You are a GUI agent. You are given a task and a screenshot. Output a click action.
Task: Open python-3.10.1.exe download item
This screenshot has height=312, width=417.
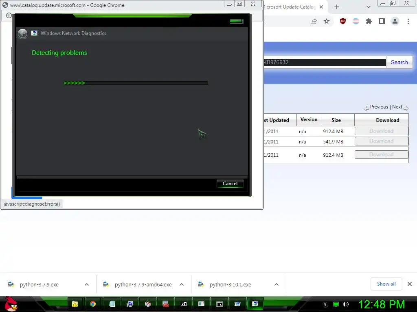click(230, 284)
